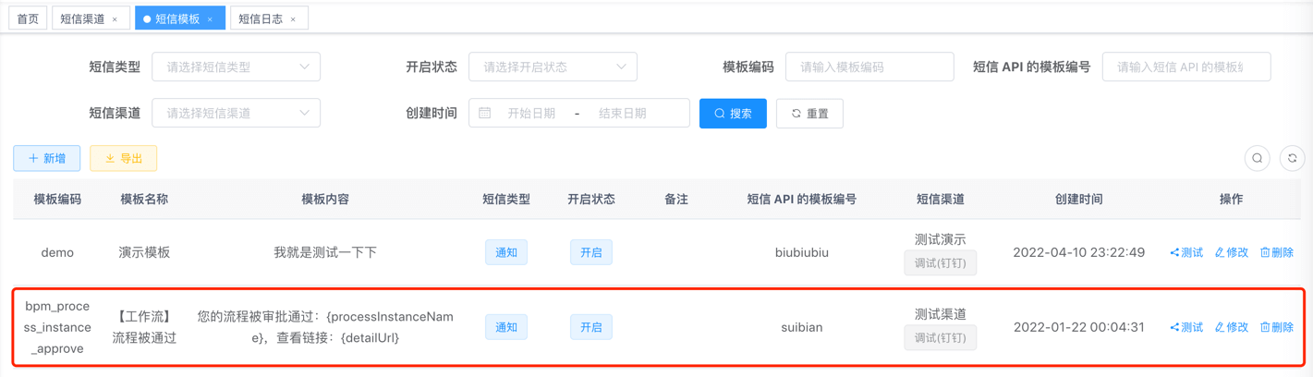Click the blue 搜索 button
Screen dimensions: 1313x377
pos(733,114)
